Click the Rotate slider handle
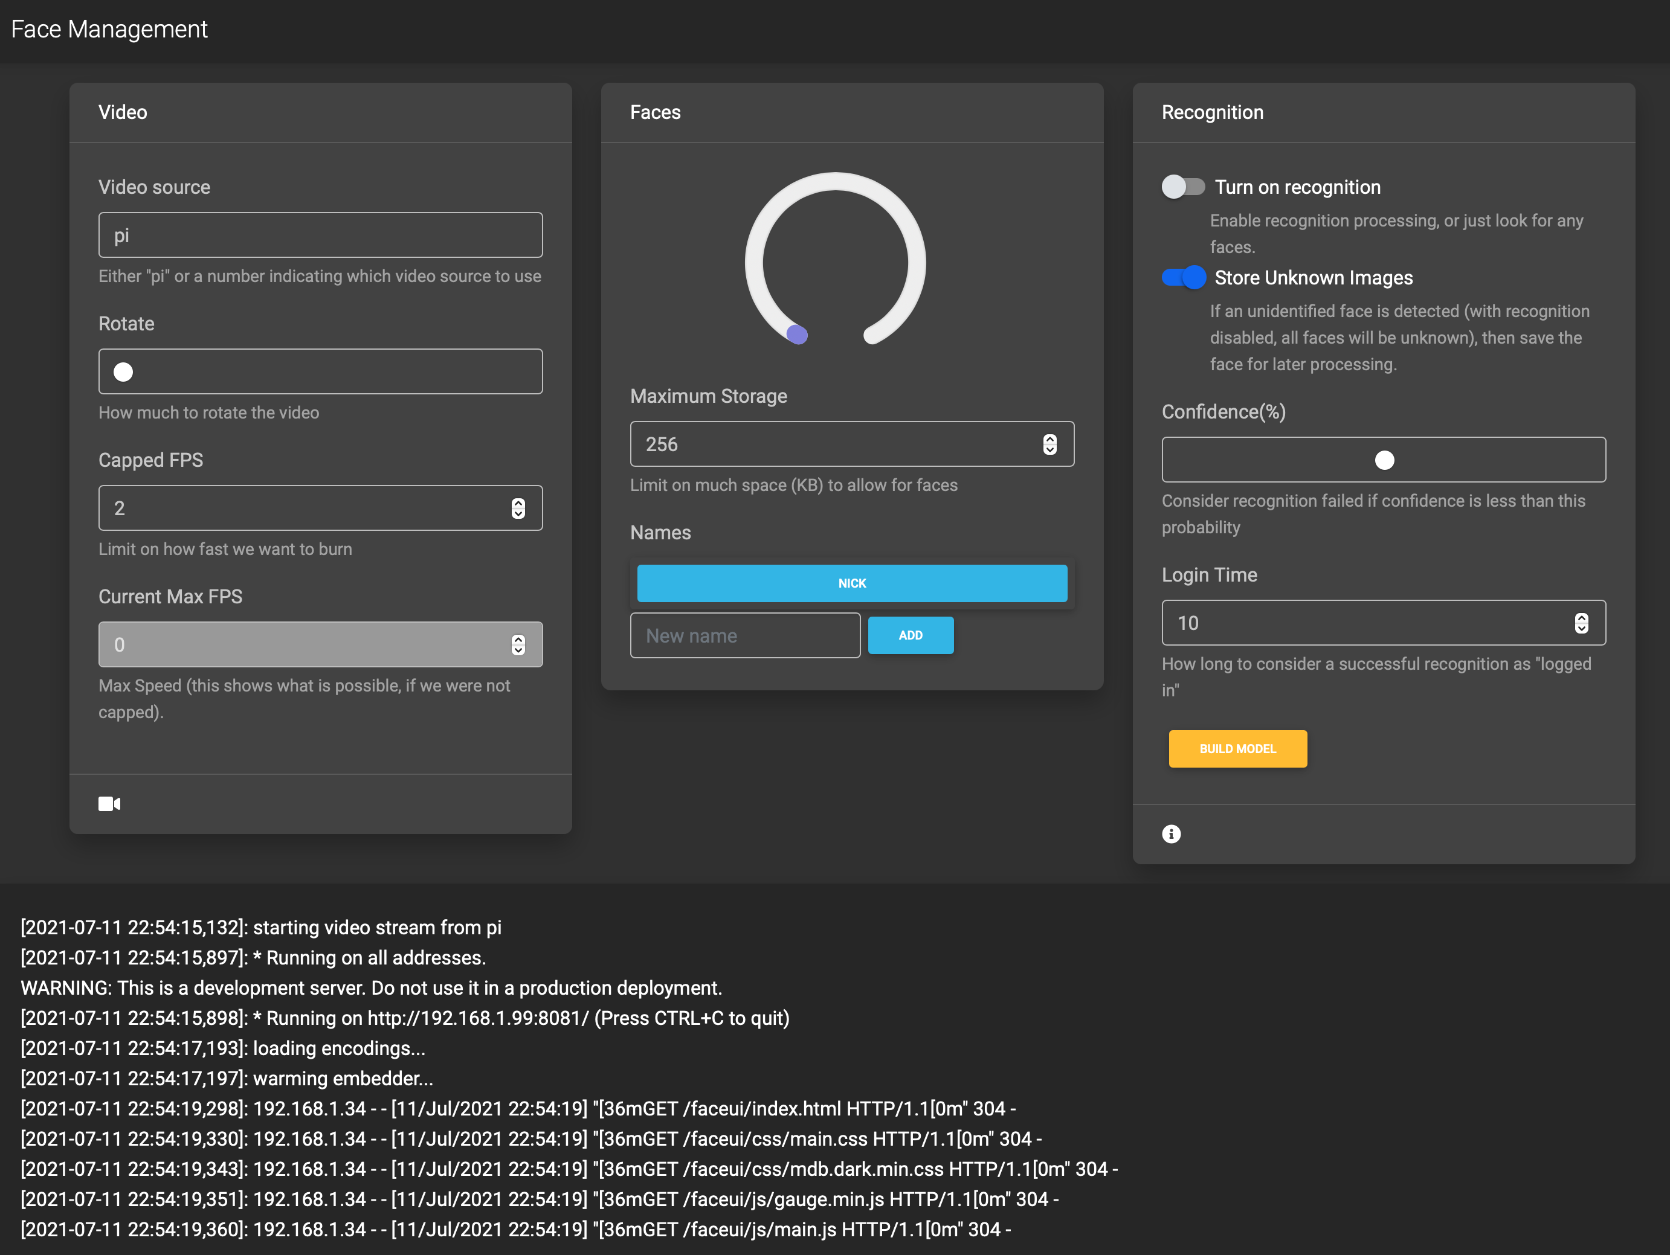Image resolution: width=1670 pixels, height=1255 pixels. click(123, 372)
